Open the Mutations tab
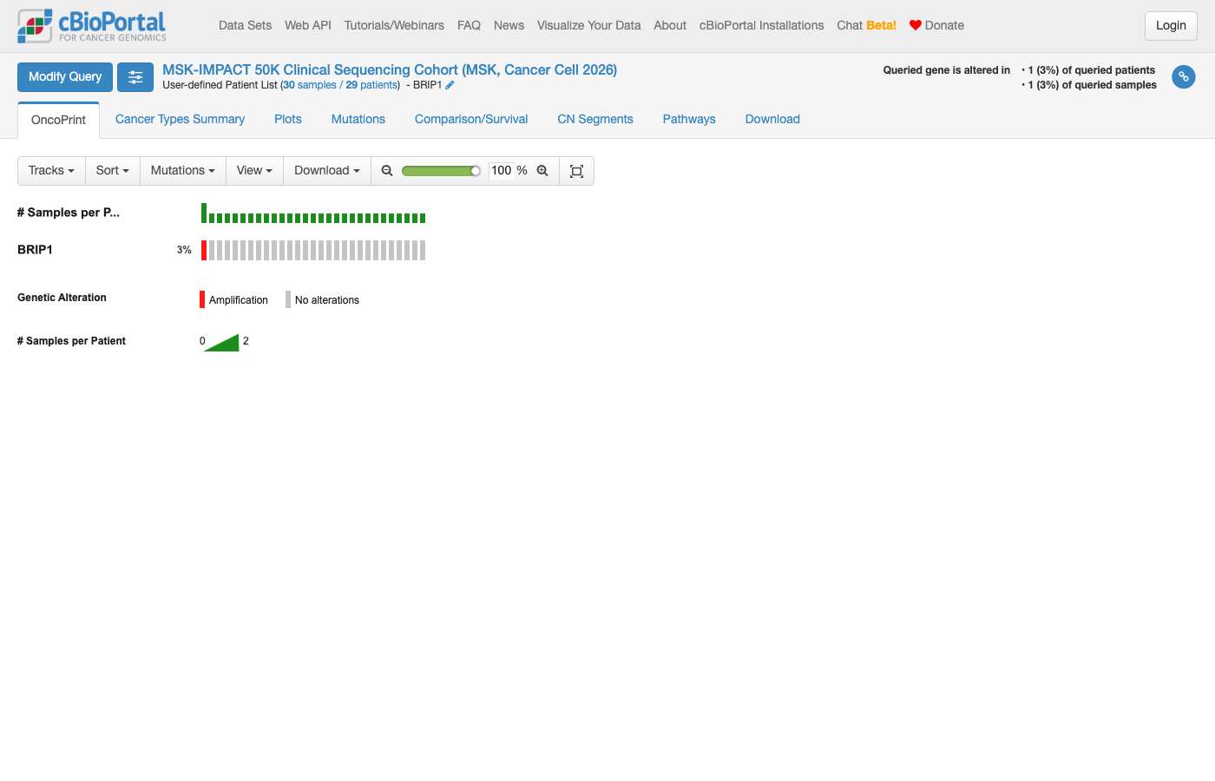 pyautogui.click(x=358, y=120)
